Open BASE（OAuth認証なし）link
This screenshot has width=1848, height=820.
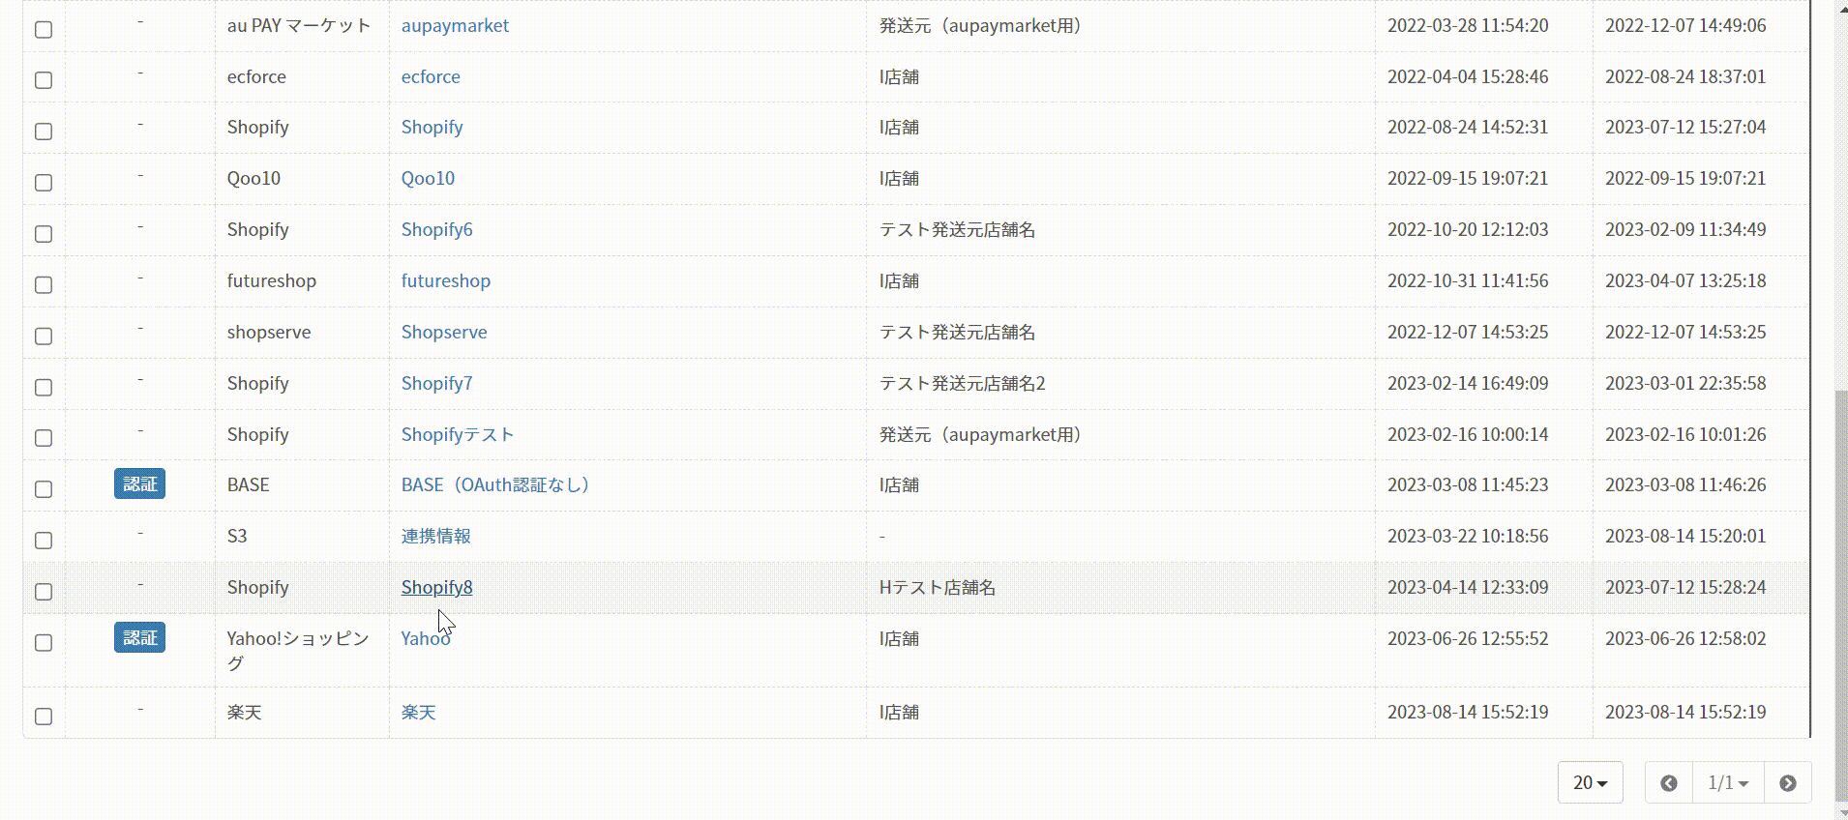point(497,485)
